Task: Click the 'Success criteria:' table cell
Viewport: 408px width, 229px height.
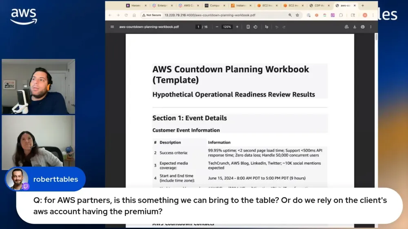Action: pos(173,153)
